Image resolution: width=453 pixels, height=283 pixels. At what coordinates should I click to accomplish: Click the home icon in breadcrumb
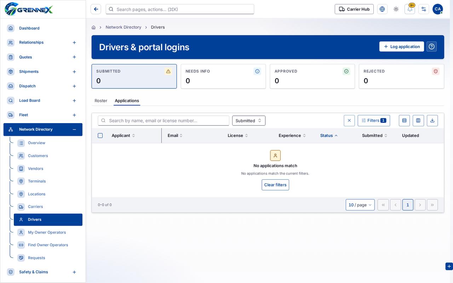(x=93, y=27)
